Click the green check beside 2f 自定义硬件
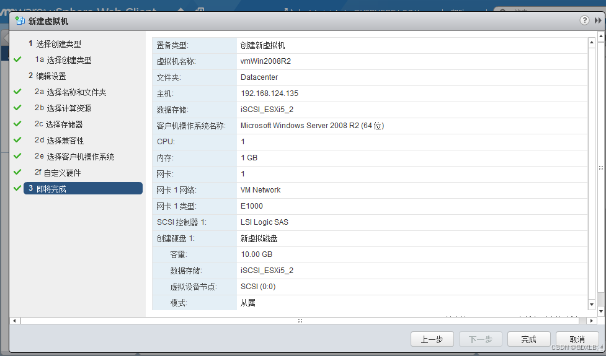This screenshot has height=356, width=606. pos(17,172)
